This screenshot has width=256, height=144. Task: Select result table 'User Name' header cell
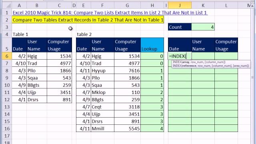point(203,45)
